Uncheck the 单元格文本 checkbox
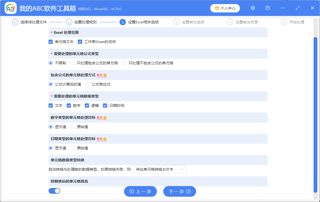 (x=50, y=42)
